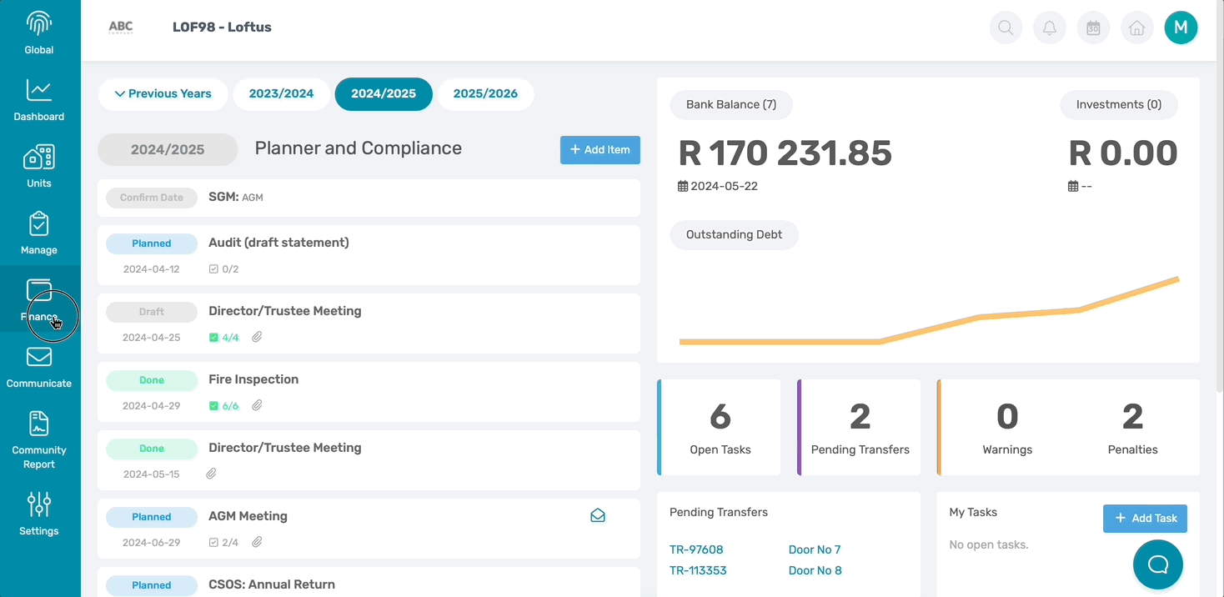Click AGM Meeting 2/4 checklist
Viewport: 1224px width, 597px height.
[x=223, y=543]
